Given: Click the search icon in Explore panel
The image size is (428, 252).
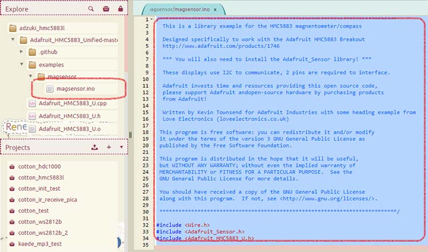Looking at the screenshot, I should 91,9.
